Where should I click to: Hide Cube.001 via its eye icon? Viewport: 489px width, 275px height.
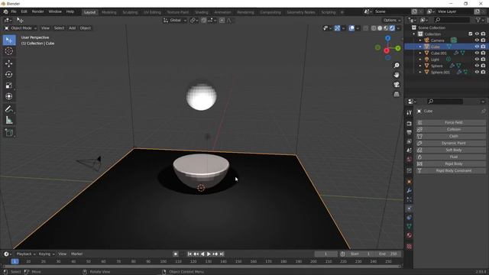tap(477, 53)
